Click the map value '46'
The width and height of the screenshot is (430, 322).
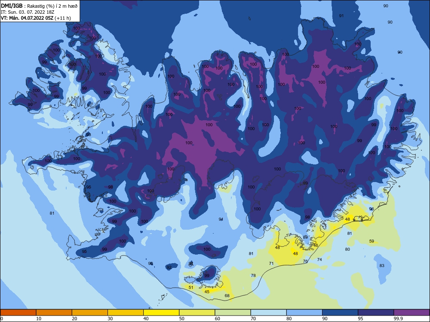[x=316, y=245]
